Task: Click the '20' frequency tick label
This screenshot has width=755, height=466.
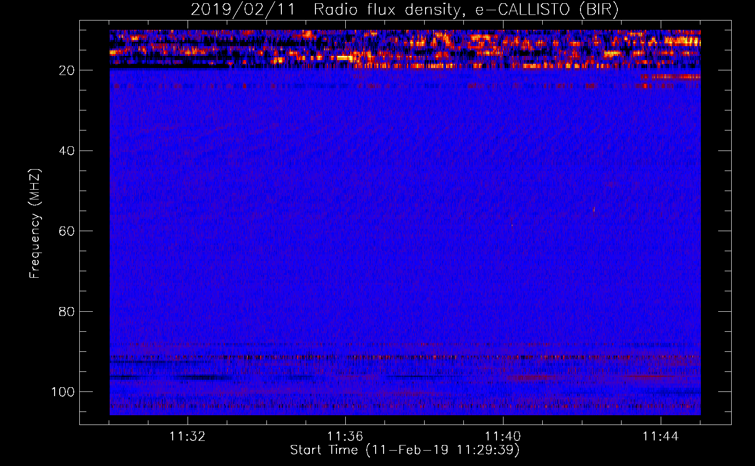Action: [x=67, y=70]
